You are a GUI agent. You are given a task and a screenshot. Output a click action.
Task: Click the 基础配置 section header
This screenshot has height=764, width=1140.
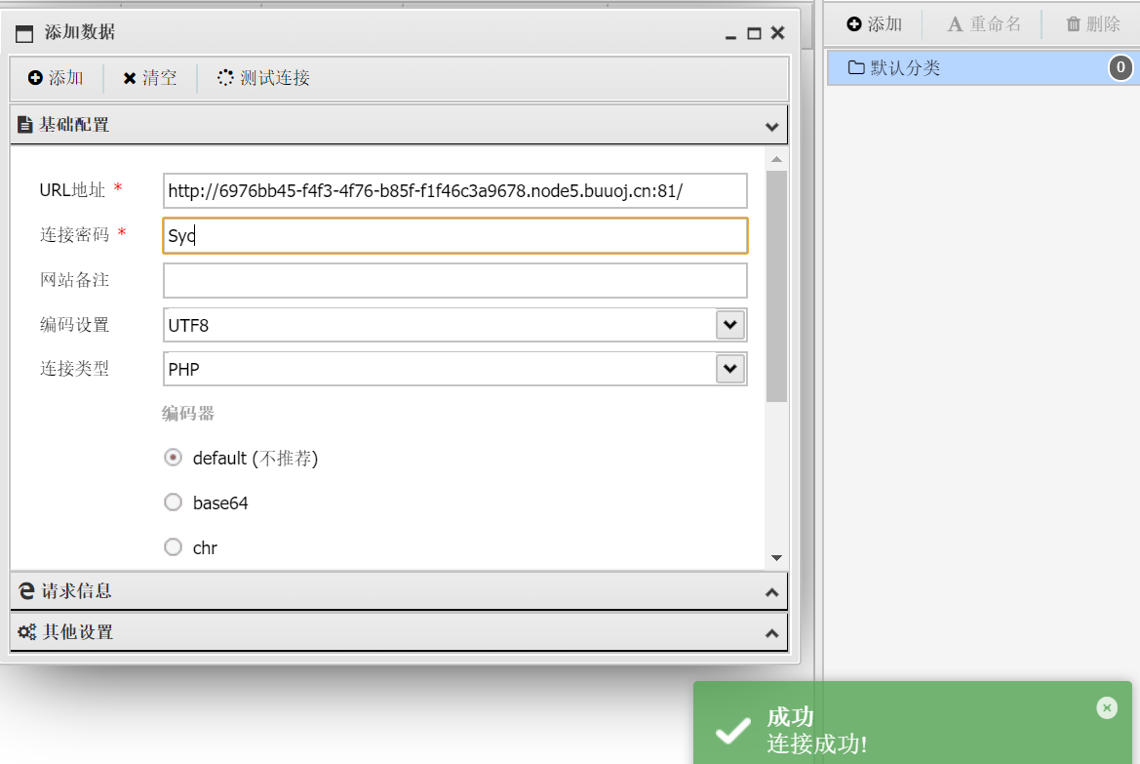(399, 125)
